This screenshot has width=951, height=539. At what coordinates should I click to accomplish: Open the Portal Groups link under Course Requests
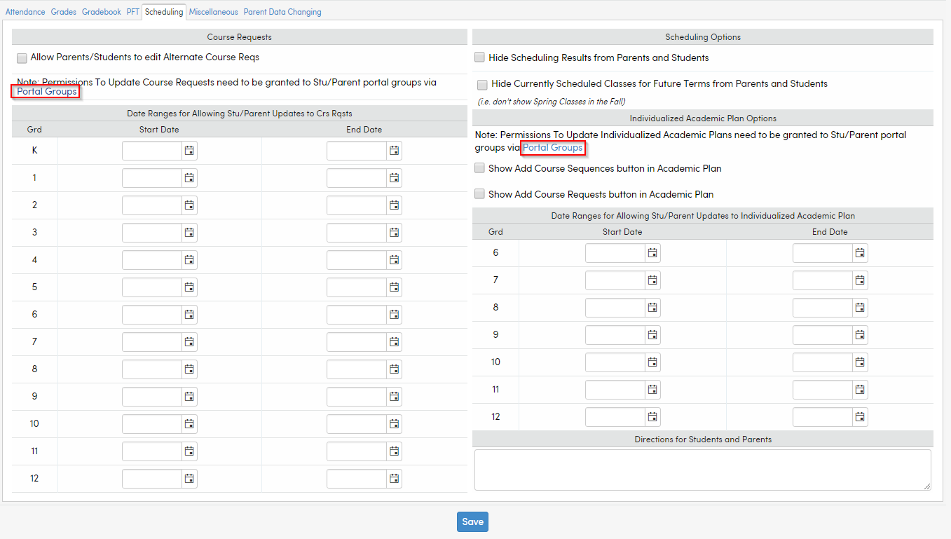tap(46, 91)
